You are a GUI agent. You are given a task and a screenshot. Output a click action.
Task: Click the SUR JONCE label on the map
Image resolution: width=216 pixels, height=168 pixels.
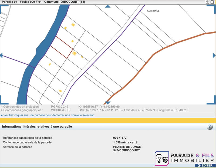point(153,11)
